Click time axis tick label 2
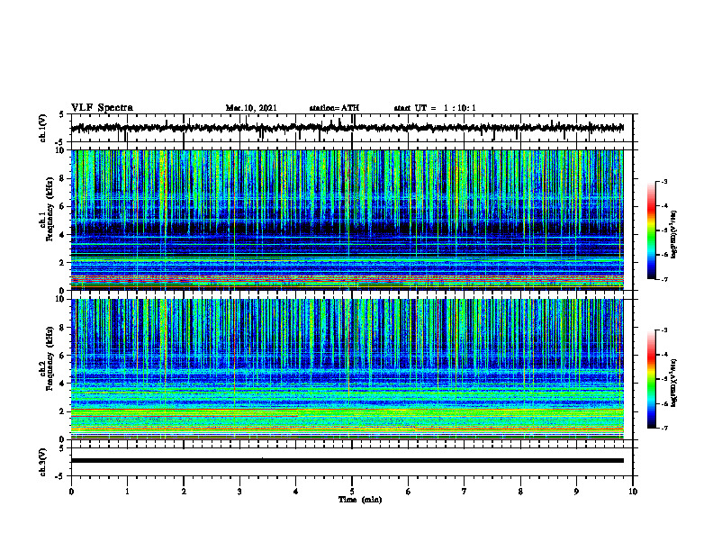The width and height of the screenshot is (713, 551). 184,492
